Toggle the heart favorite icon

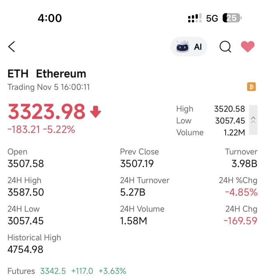(x=247, y=47)
